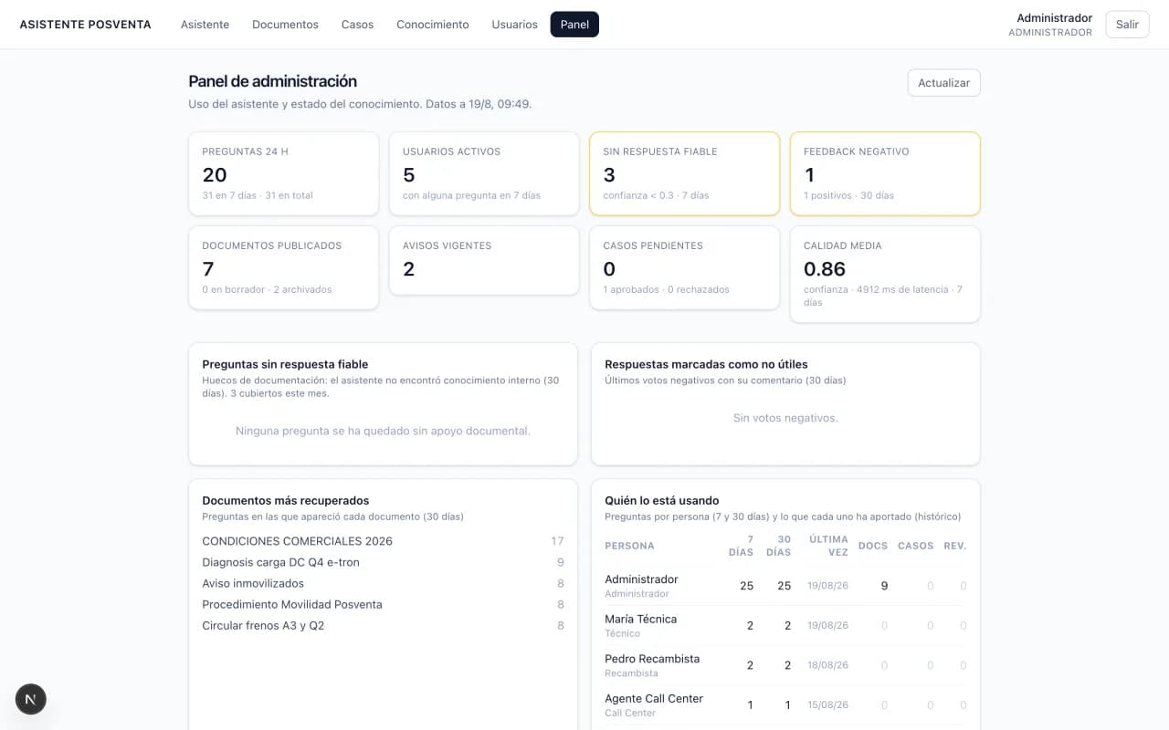Click the 7 DÍAS column header
This screenshot has width=1169, height=730.
click(741, 546)
